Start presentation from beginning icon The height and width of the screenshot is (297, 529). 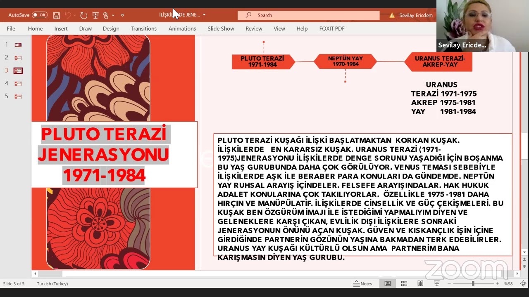point(95,15)
